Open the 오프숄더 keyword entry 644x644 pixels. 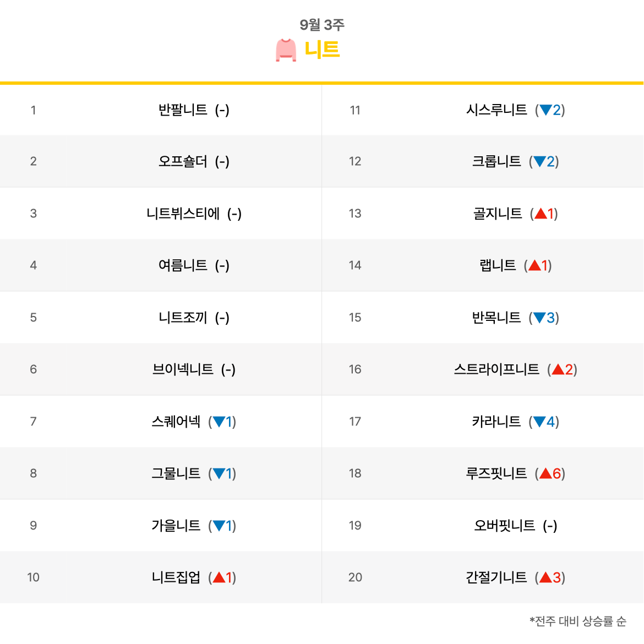183,161
